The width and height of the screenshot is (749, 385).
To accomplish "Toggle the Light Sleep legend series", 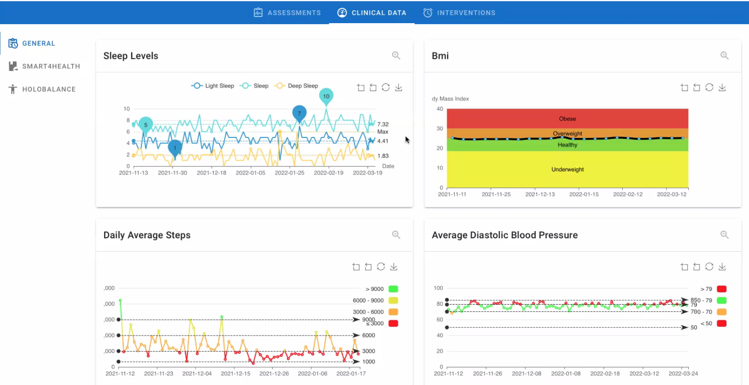I will (x=212, y=86).
